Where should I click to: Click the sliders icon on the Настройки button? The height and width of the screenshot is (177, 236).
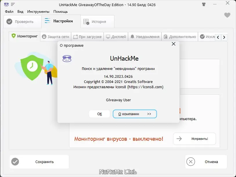47,21
